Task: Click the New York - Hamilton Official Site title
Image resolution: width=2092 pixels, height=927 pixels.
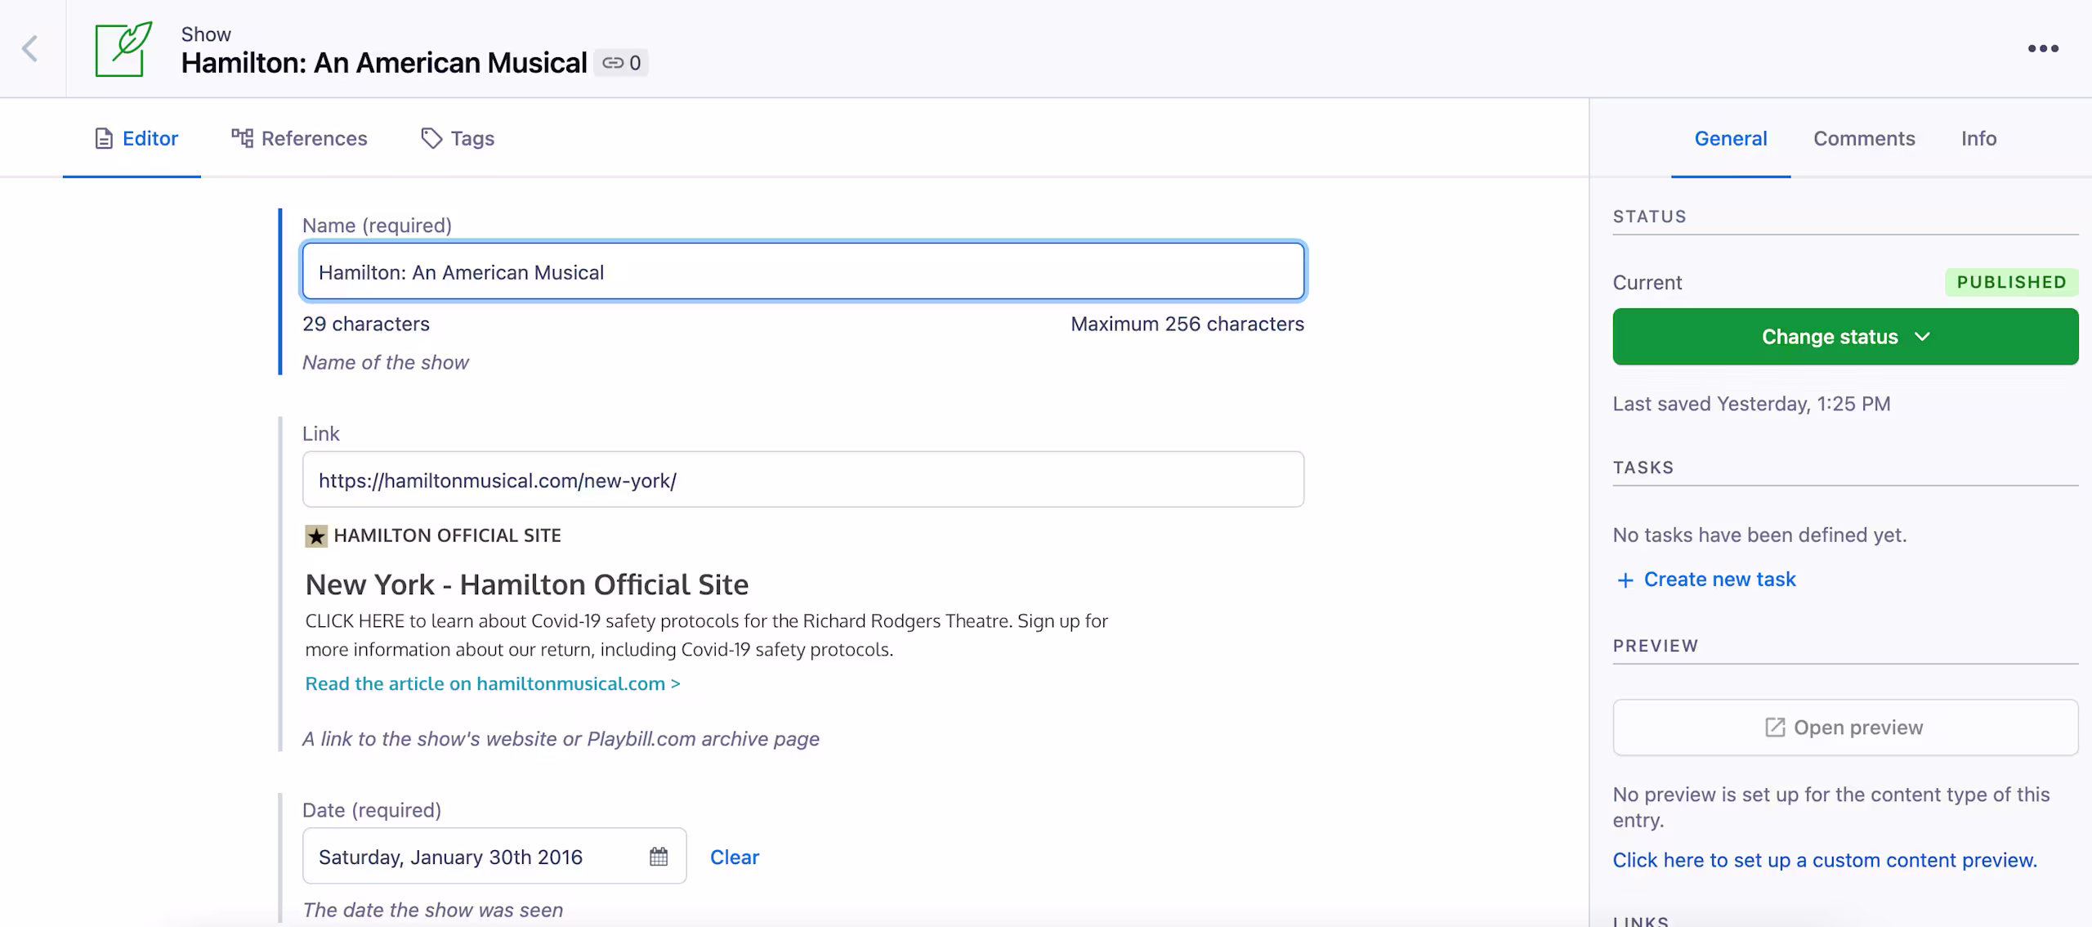Action: pyautogui.click(x=527, y=584)
